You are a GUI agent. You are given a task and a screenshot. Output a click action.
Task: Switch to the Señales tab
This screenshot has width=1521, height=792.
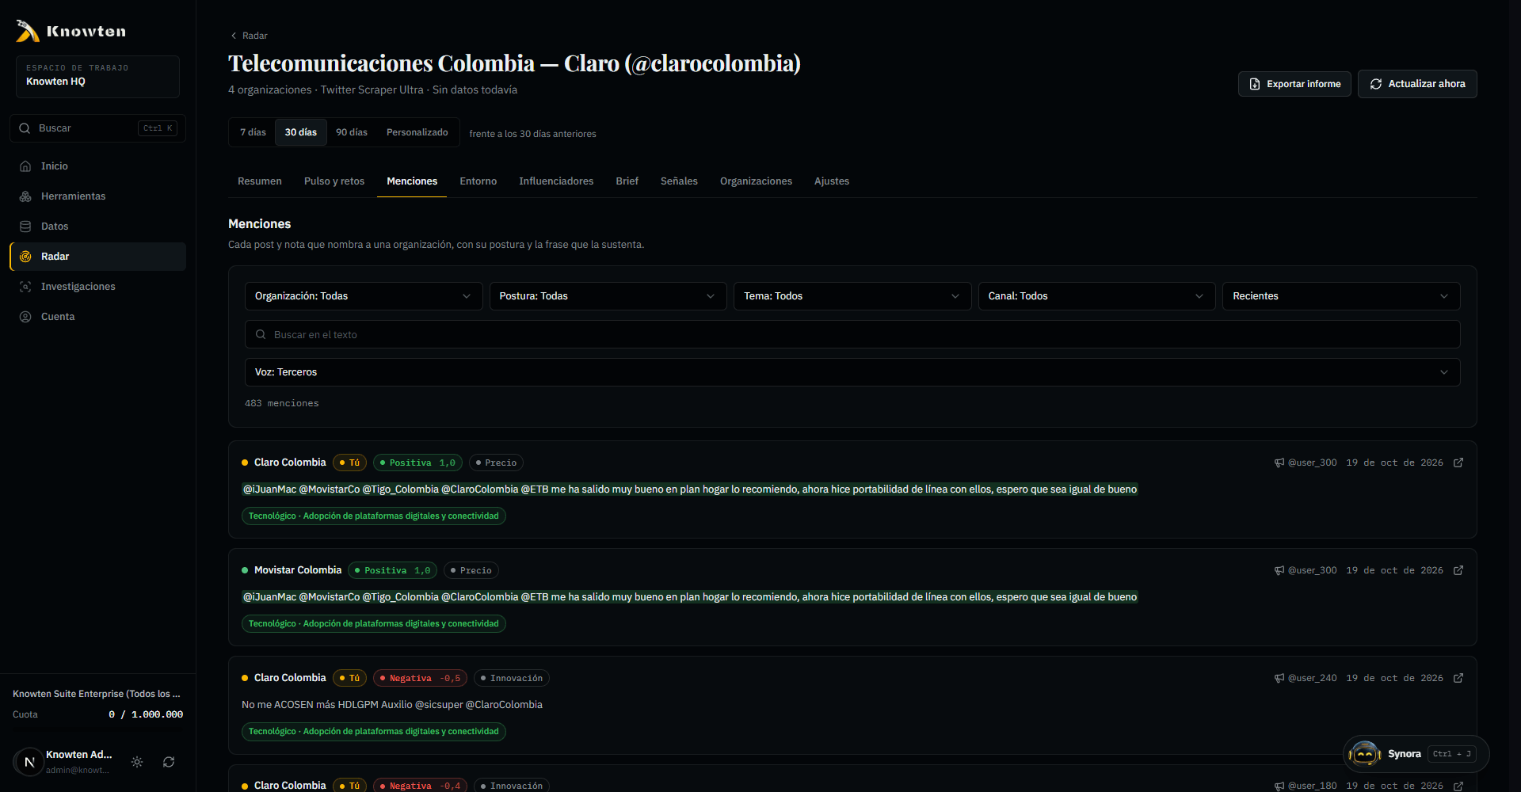(x=679, y=181)
